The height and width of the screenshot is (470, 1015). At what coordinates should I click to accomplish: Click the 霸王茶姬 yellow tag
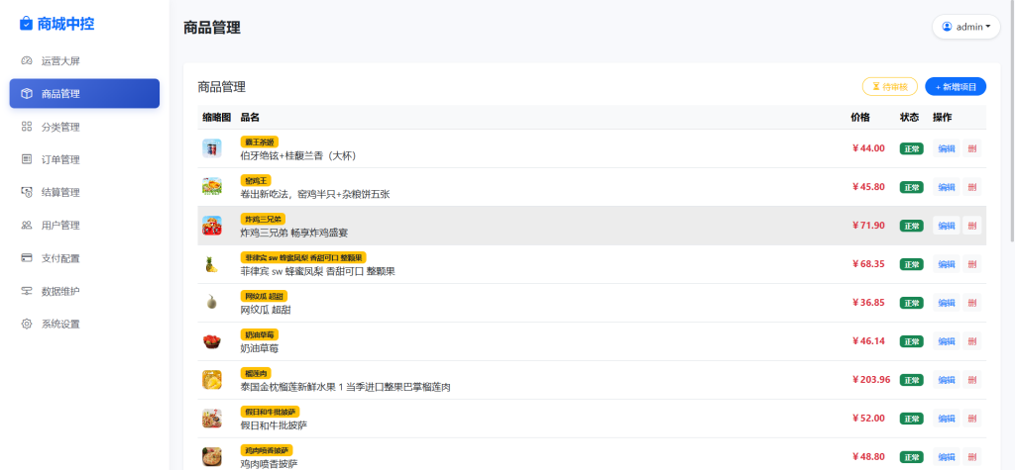click(x=260, y=141)
